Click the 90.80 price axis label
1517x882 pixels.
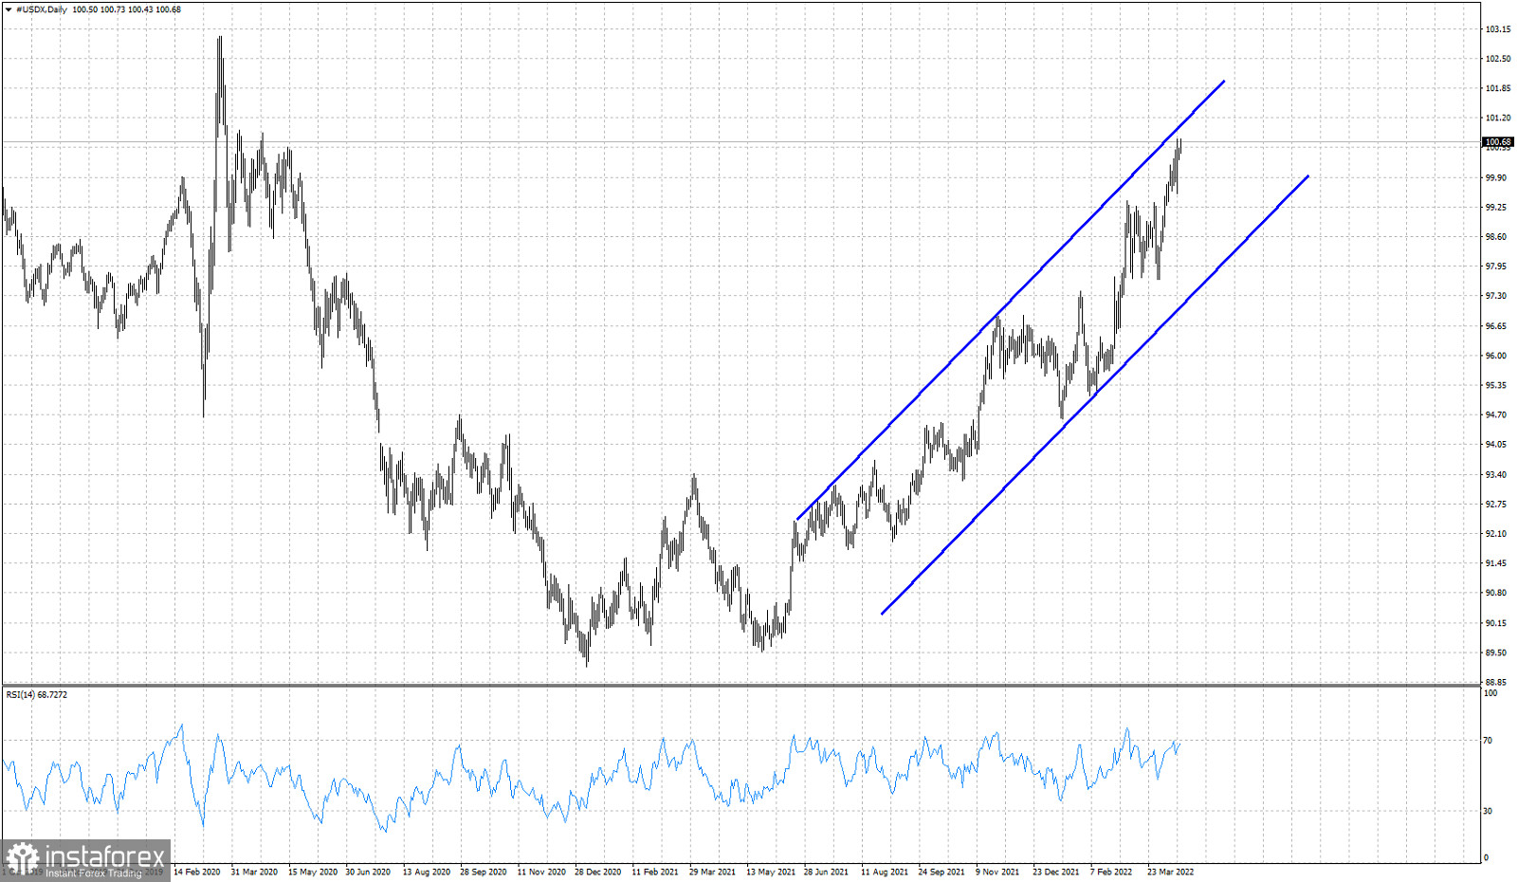coord(1496,593)
